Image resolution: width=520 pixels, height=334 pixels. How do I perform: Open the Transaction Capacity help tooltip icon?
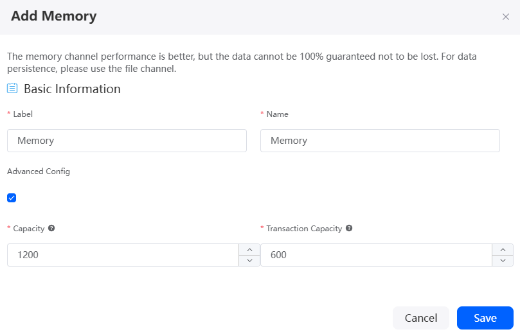(x=349, y=228)
